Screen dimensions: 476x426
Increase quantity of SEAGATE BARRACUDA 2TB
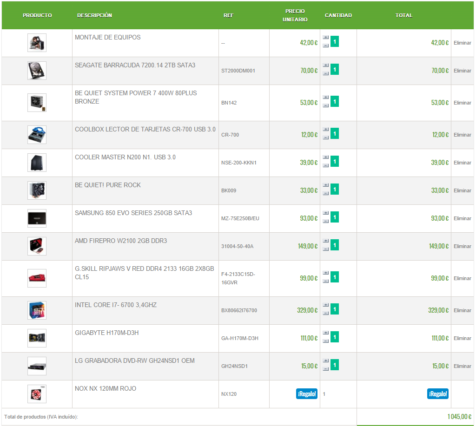[x=325, y=65]
